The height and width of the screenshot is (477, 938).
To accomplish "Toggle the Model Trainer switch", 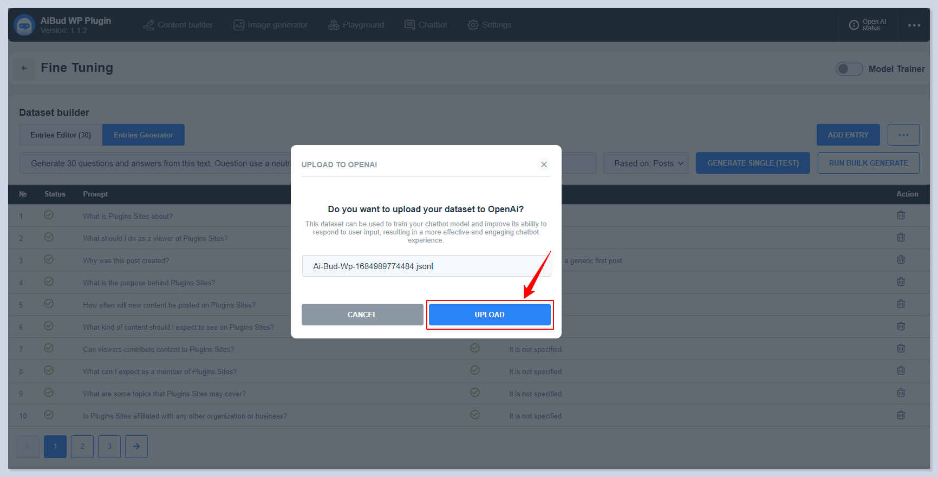I will click(x=849, y=69).
